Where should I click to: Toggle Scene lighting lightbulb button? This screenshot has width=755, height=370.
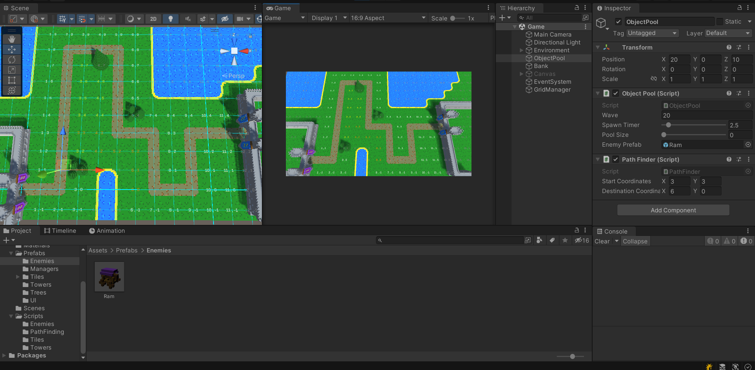pyautogui.click(x=171, y=18)
